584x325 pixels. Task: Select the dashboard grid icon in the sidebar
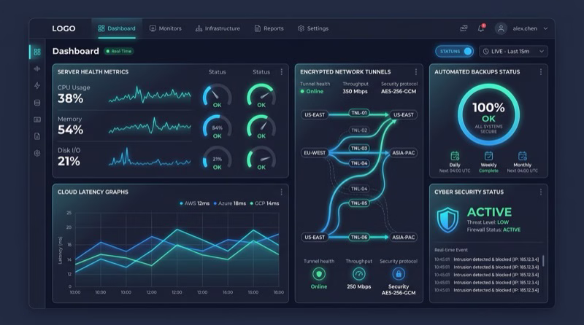(x=37, y=52)
